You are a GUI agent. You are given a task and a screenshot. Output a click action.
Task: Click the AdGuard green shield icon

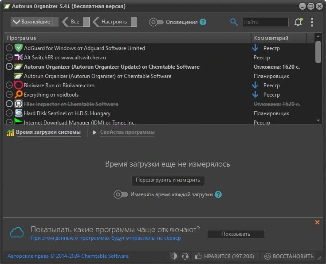[19, 48]
